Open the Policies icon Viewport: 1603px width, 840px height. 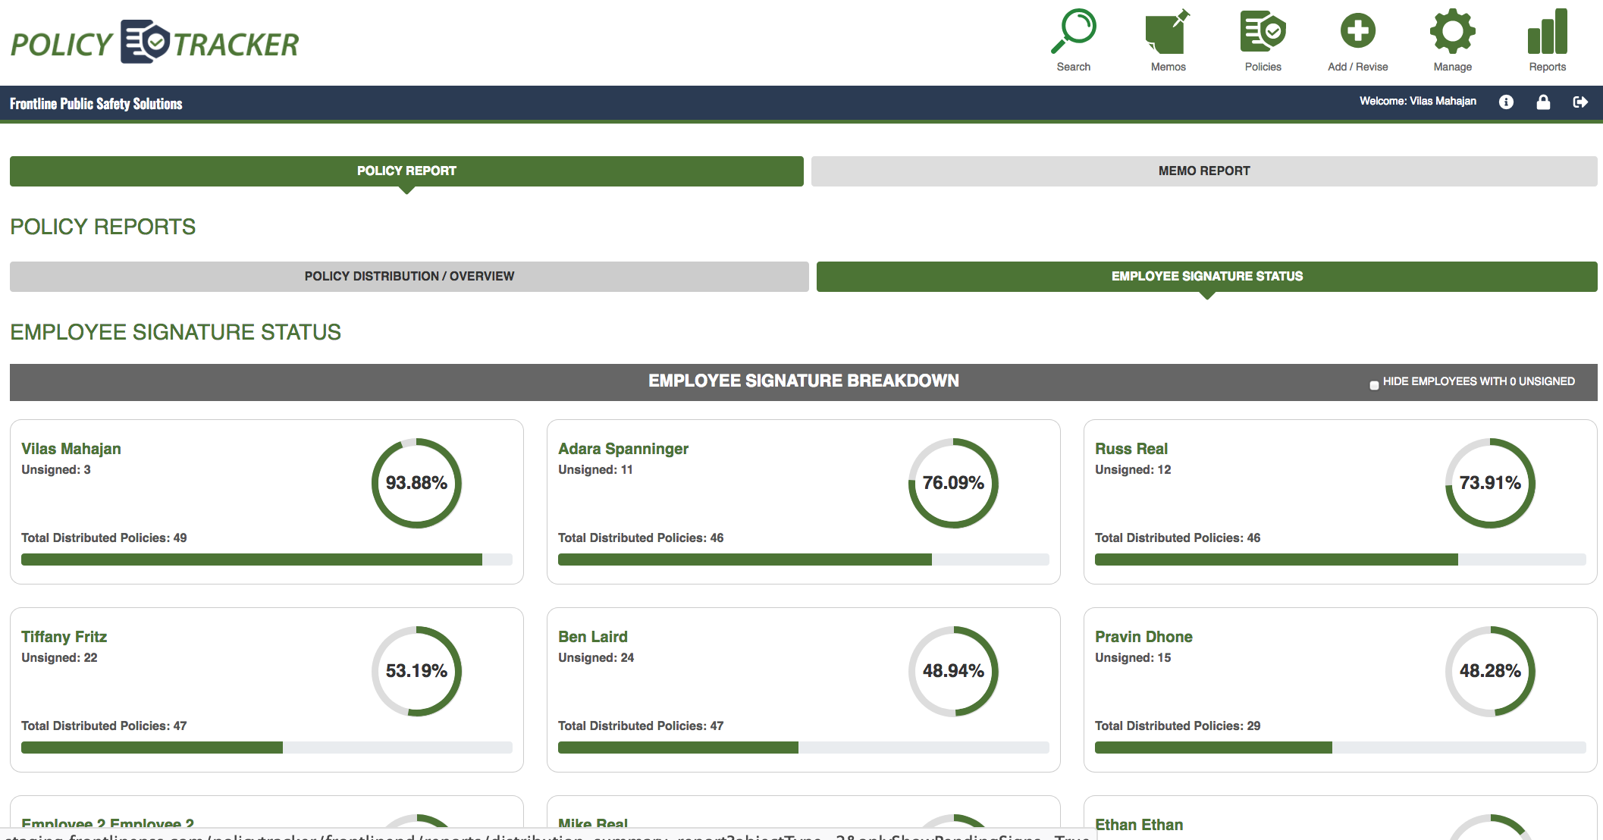tap(1262, 30)
